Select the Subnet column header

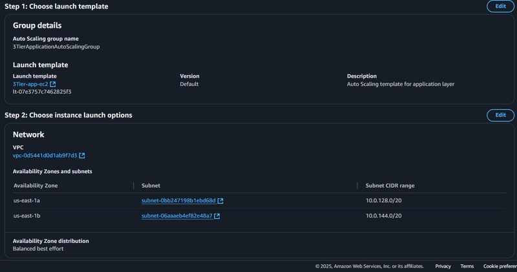[x=151, y=185]
